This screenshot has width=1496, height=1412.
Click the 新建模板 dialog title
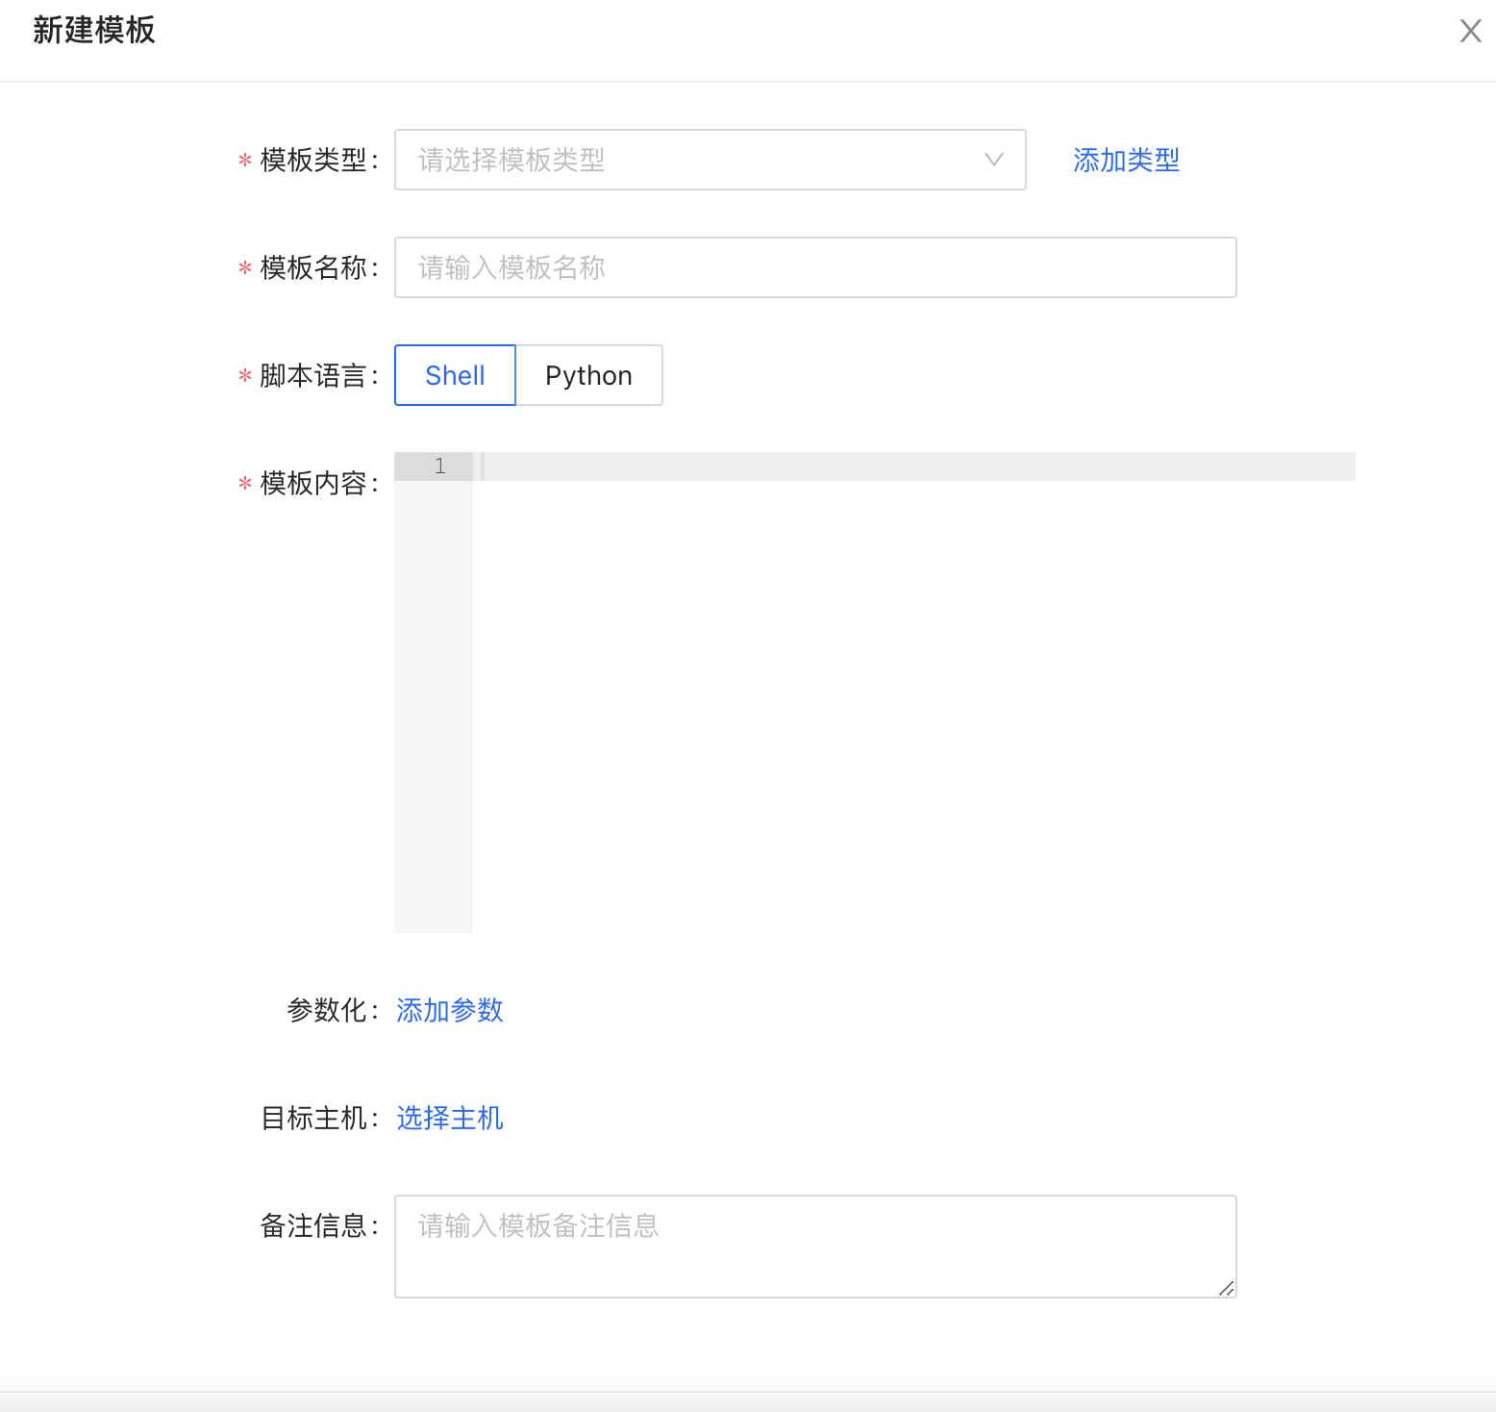[x=93, y=31]
